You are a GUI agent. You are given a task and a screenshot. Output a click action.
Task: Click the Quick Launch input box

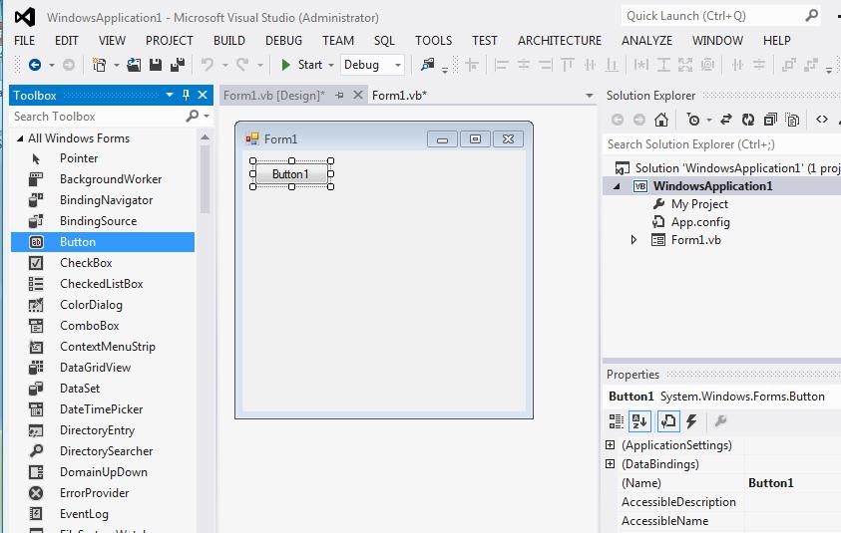713,16
